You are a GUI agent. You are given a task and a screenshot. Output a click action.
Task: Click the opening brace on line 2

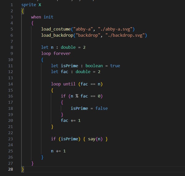(x=22, y=11)
